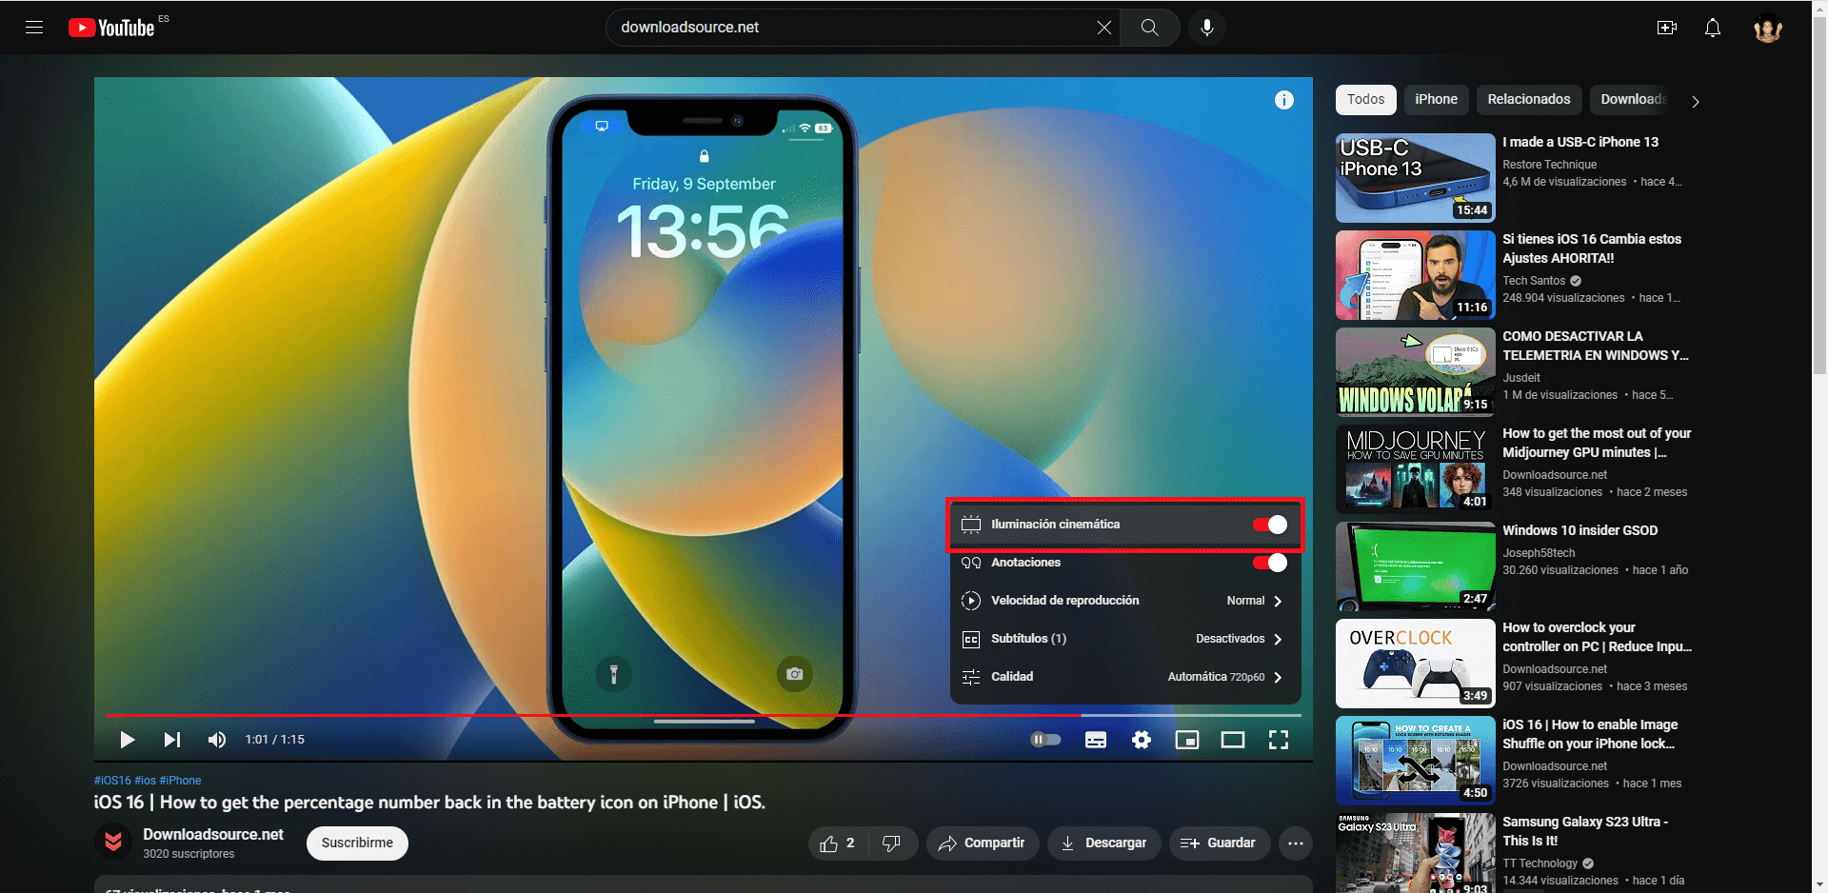Start voice search with microphone

[1207, 28]
